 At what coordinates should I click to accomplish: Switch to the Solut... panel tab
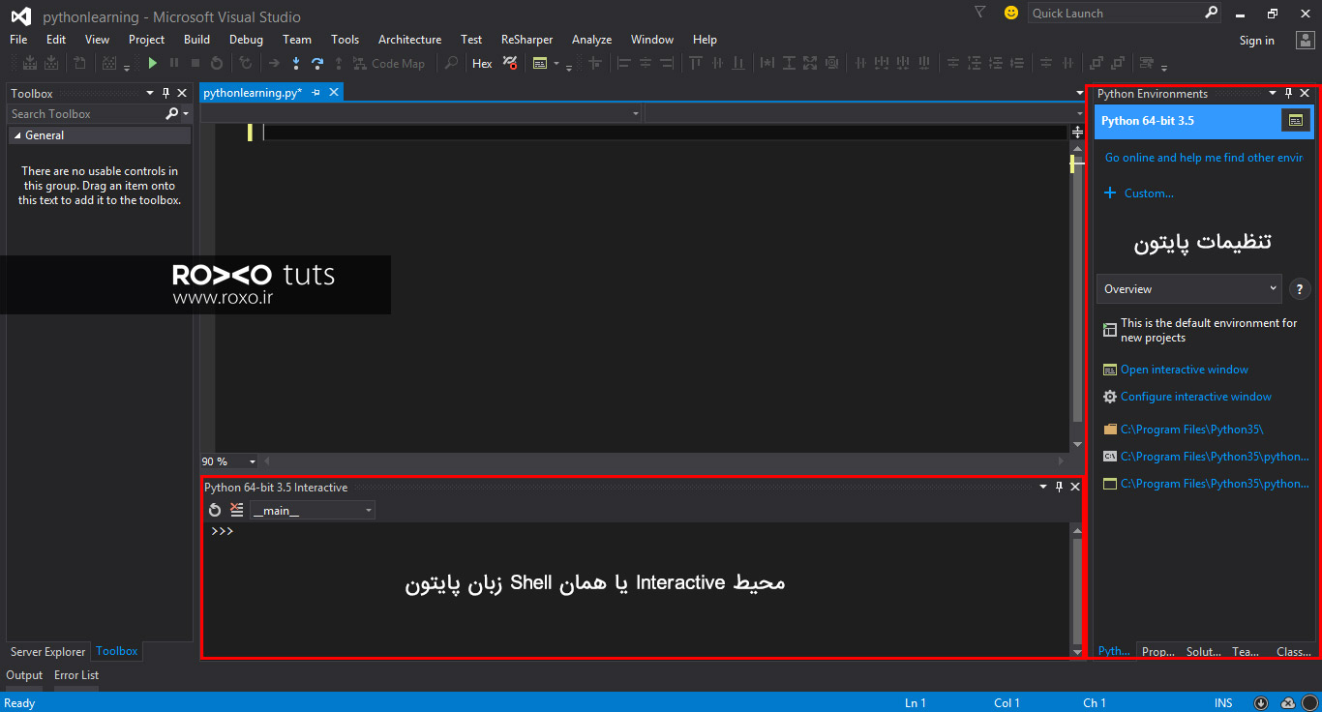coord(1204,651)
